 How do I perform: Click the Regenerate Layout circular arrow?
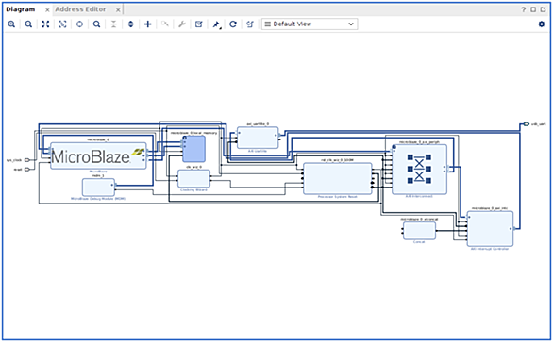(233, 24)
